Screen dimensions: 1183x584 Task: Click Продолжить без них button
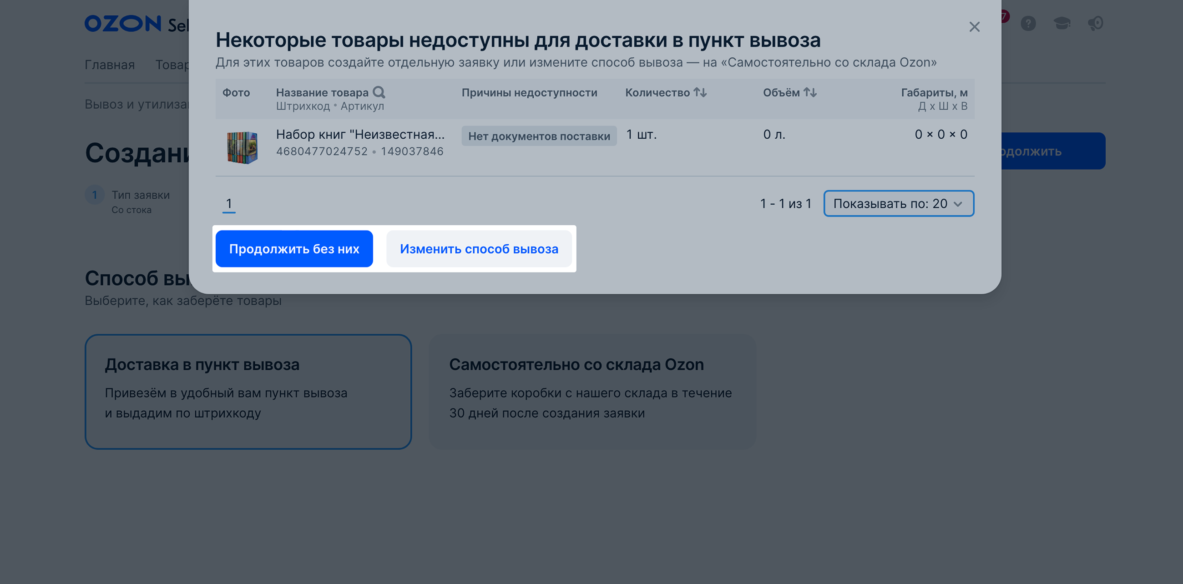tap(294, 249)
